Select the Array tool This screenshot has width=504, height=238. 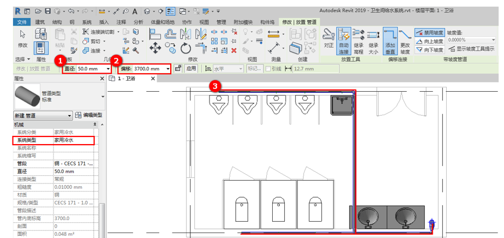(x=214, y=41)
